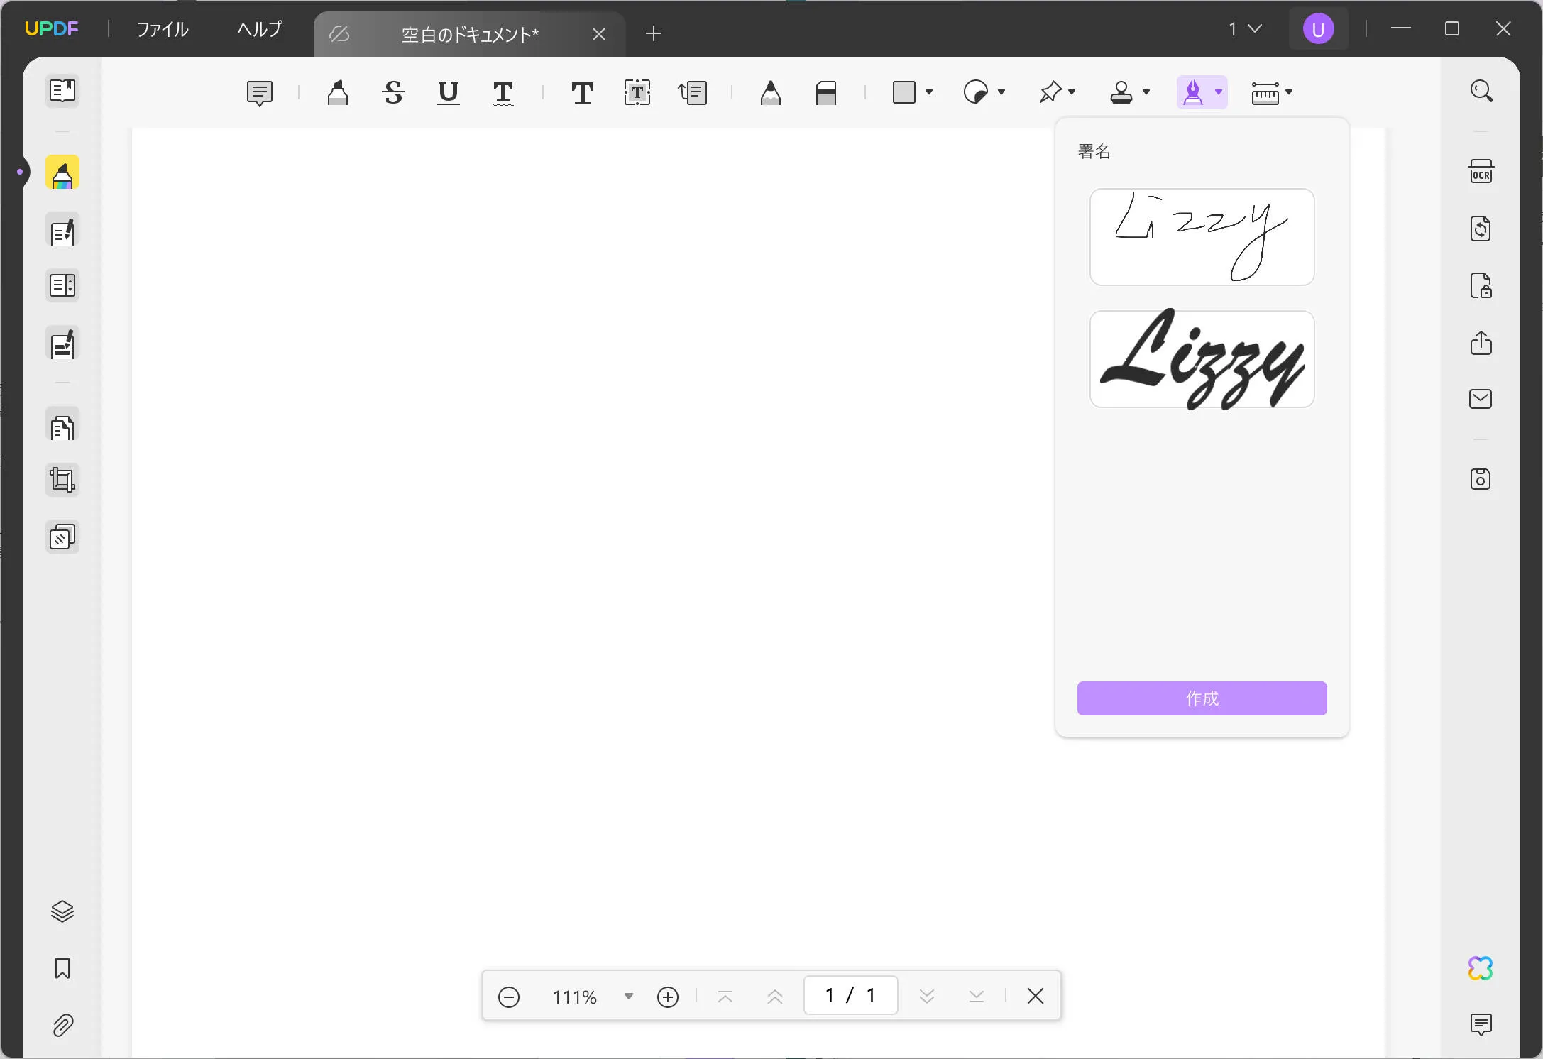Open the zoom level 111% dropdown

pyautogui.click(x=628, y=997)
